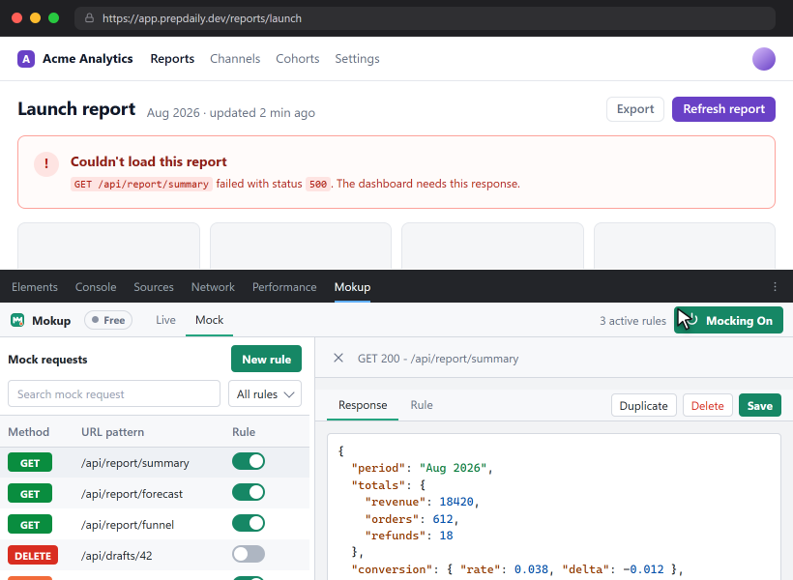Open the devtools three-dot menu
793x580 pixels.
[x=775, y=287]
